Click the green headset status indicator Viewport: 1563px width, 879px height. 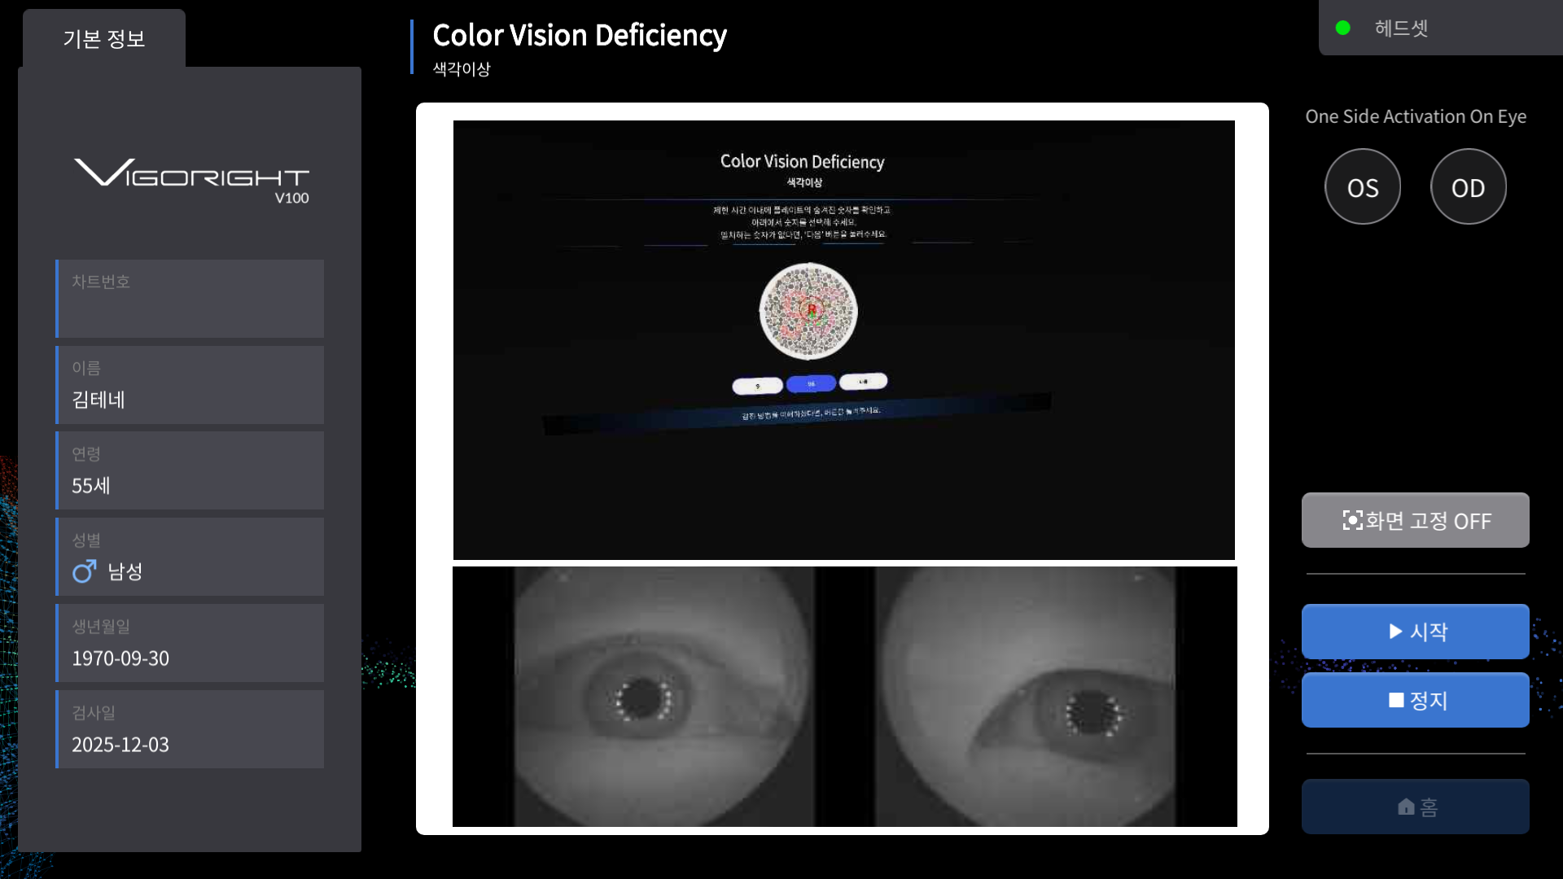click(x=1343, y=28)
